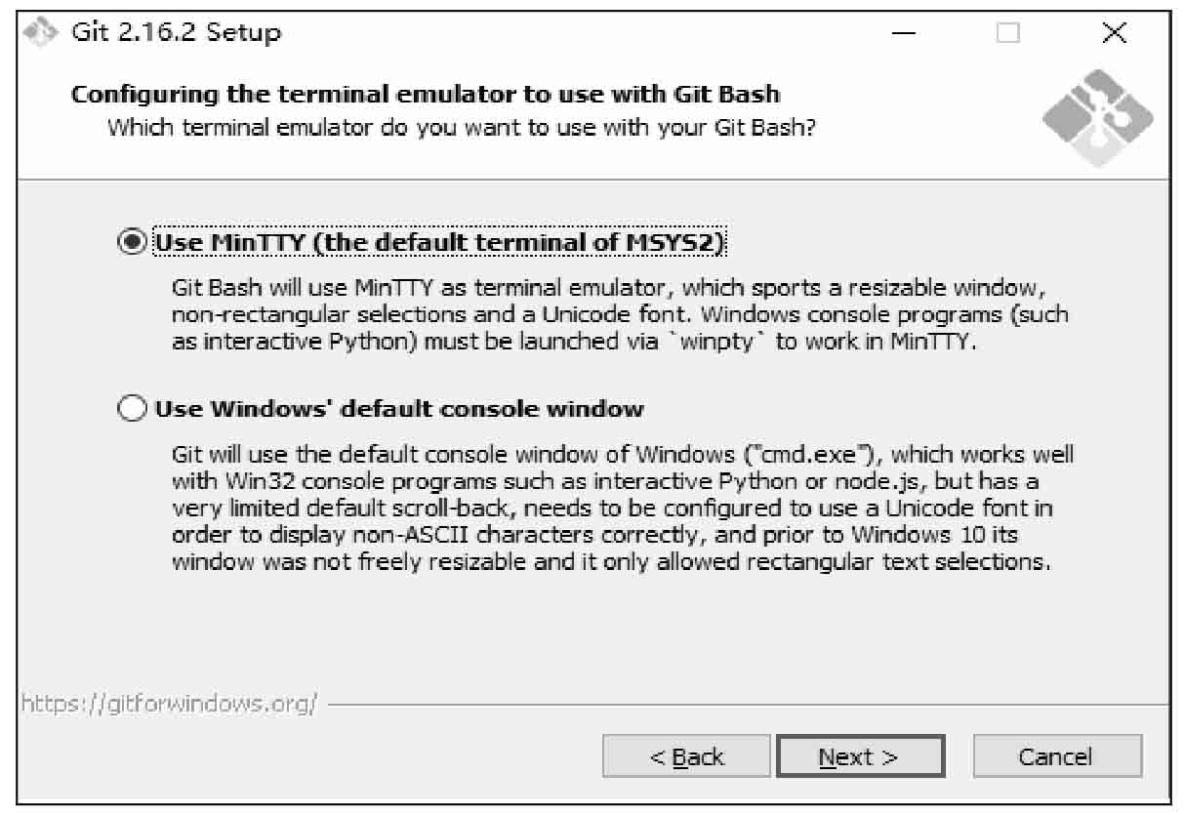Close the Git 2.16.2 Setup dialog

click(1114, 33)
